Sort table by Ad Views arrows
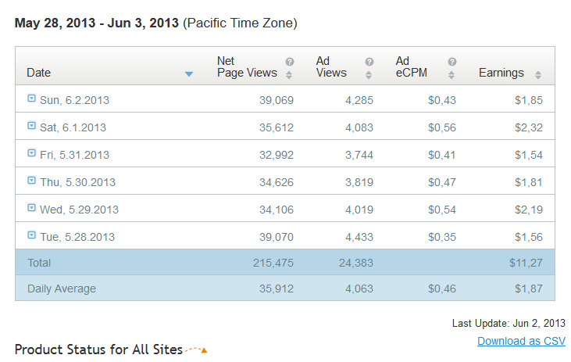Image resolution: width=571 pixels, height=362 pixels. coord(369,75)
